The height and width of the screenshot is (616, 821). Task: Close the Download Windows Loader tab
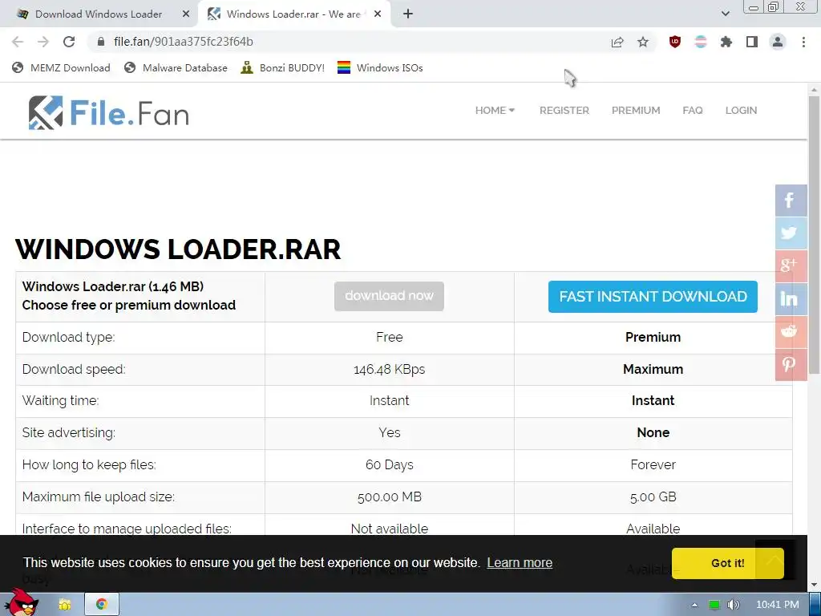point(186,14)
